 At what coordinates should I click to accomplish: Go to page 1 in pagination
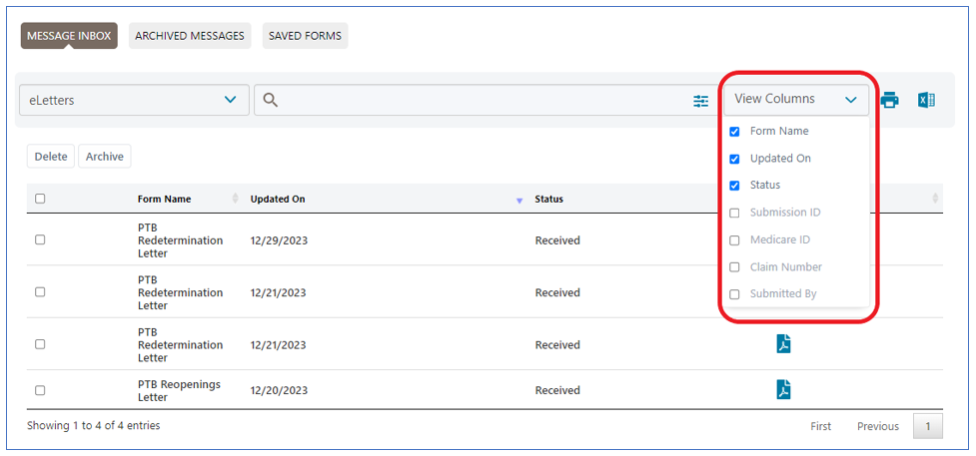[x=927, y=426]
